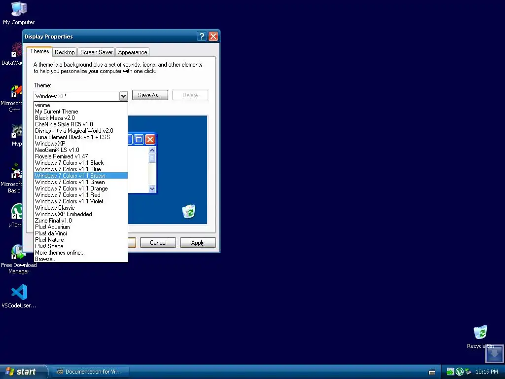The image size is (505, 379).
Task: Choose Plus! Nature theme
Action: (x=81, y=240)
